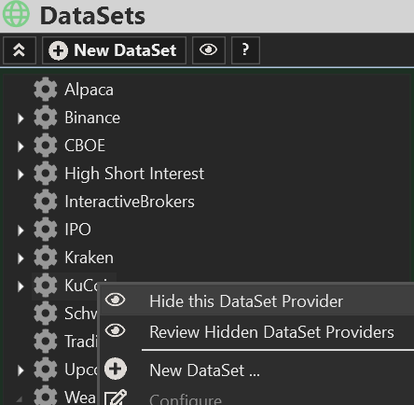Expand the High Short Interest node

coord(21,175)
